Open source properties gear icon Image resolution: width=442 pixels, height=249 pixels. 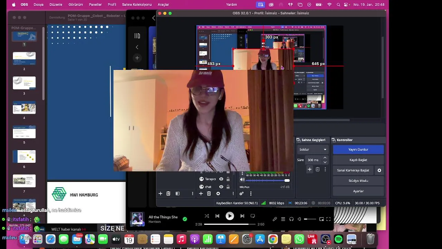[x=218, y=194]
